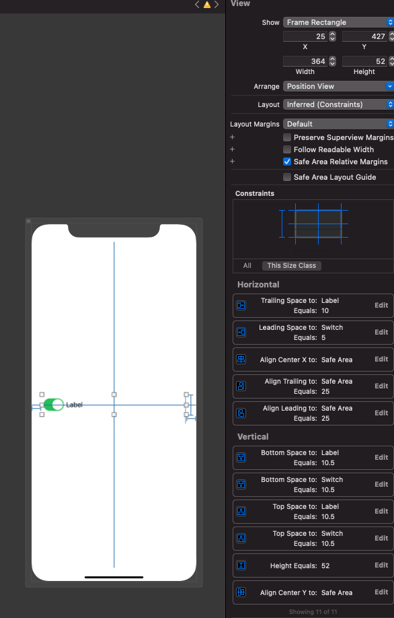Select the Label element on the canvas
This screenshot has width=394, height=618.
click(74, 405)
